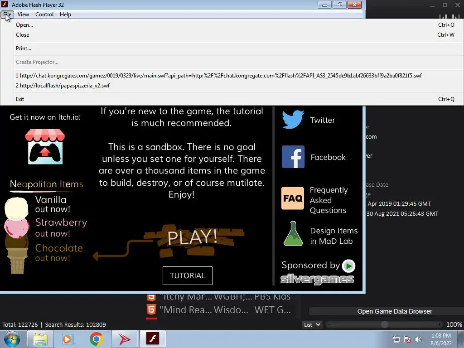
Task: Adjust the zoom slider handle
Action: point(384,324)
